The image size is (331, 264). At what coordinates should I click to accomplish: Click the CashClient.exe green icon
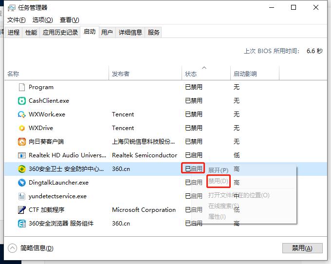pyautogui.click(x=22, y=101)
